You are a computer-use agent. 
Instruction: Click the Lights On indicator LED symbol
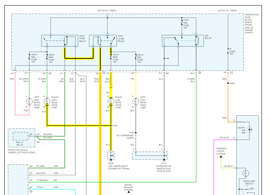249,130
